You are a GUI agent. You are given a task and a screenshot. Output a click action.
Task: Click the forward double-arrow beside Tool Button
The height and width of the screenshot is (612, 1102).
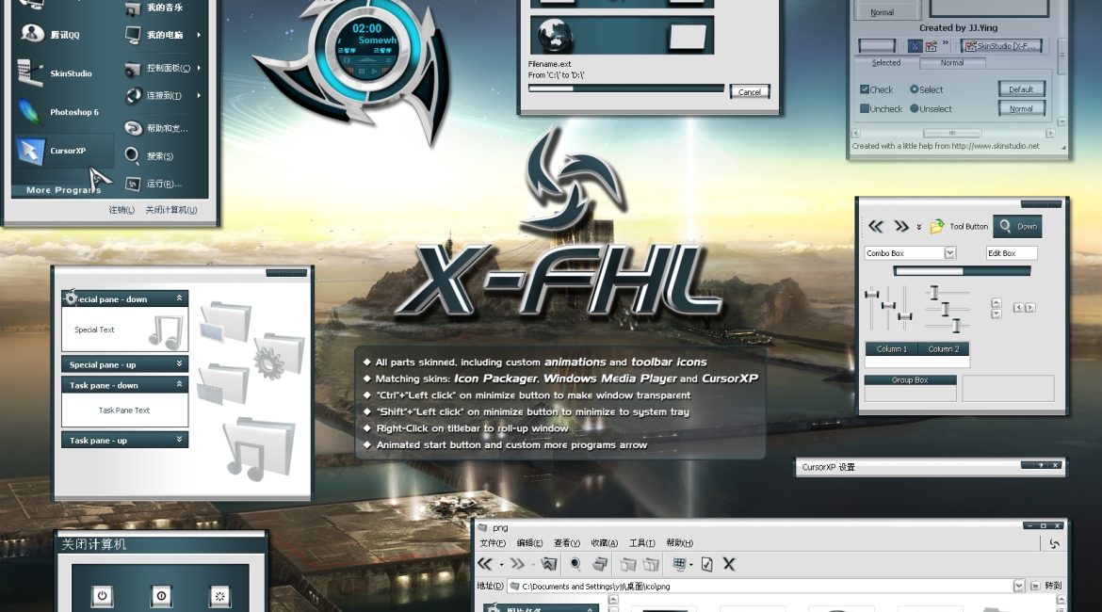[x=901, y=226]
